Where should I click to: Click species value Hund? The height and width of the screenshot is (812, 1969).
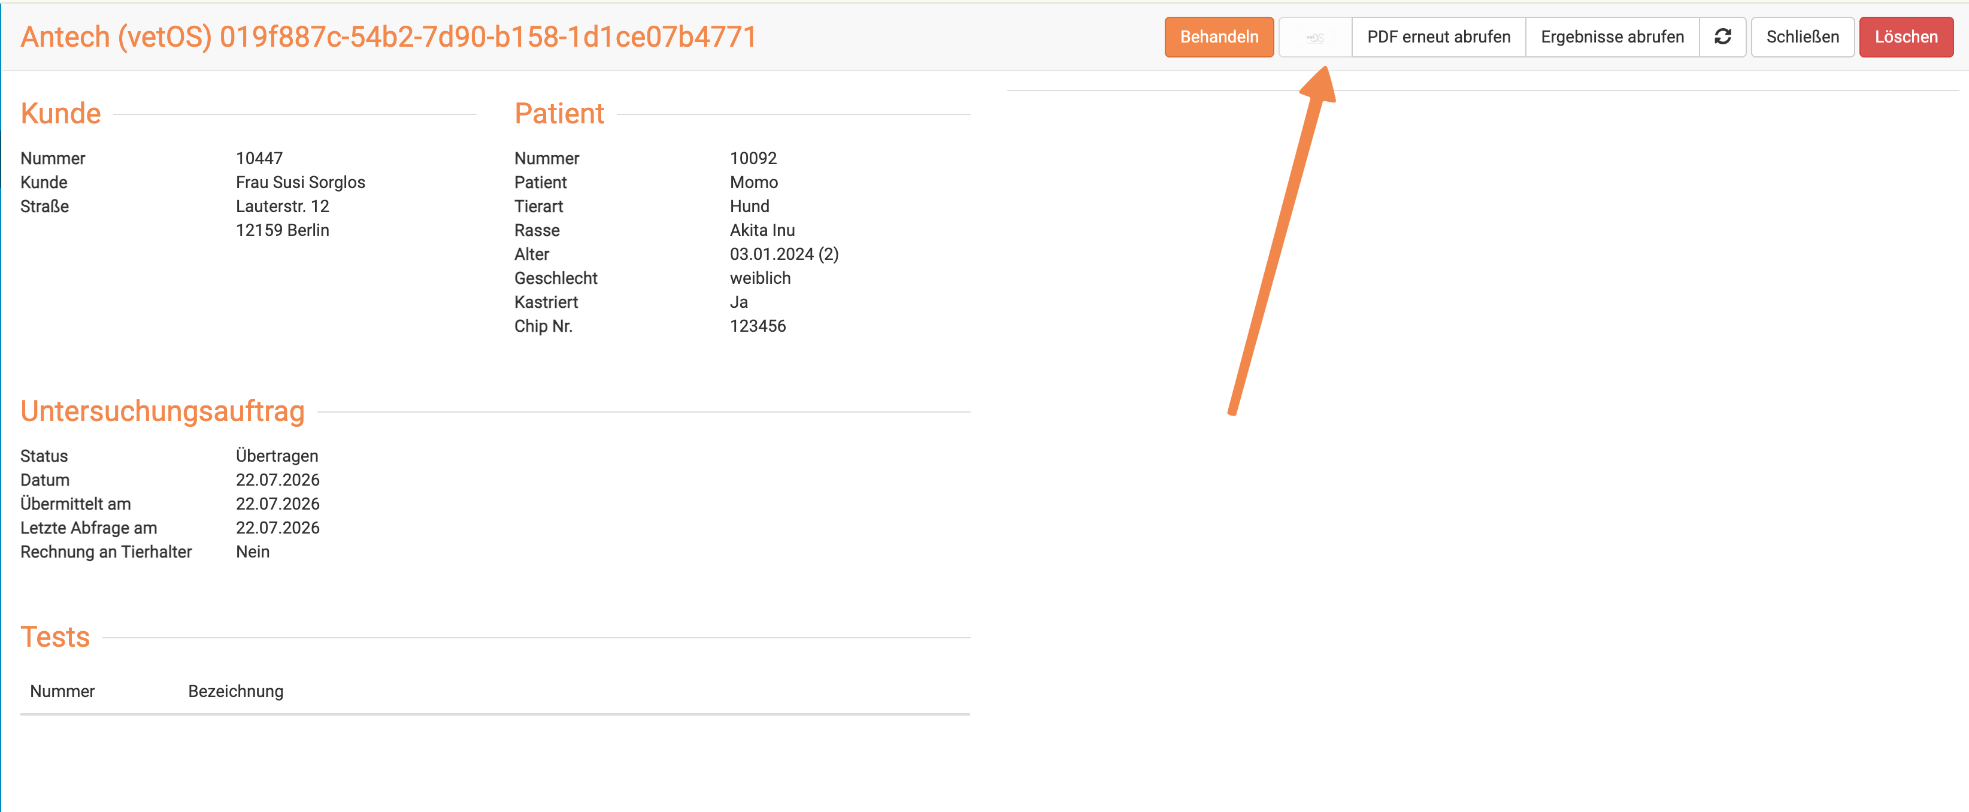pos(749,207)
